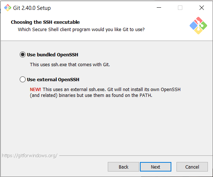Click the Git icon in title bar
213x177 pixels.
(x=8, y=8)
